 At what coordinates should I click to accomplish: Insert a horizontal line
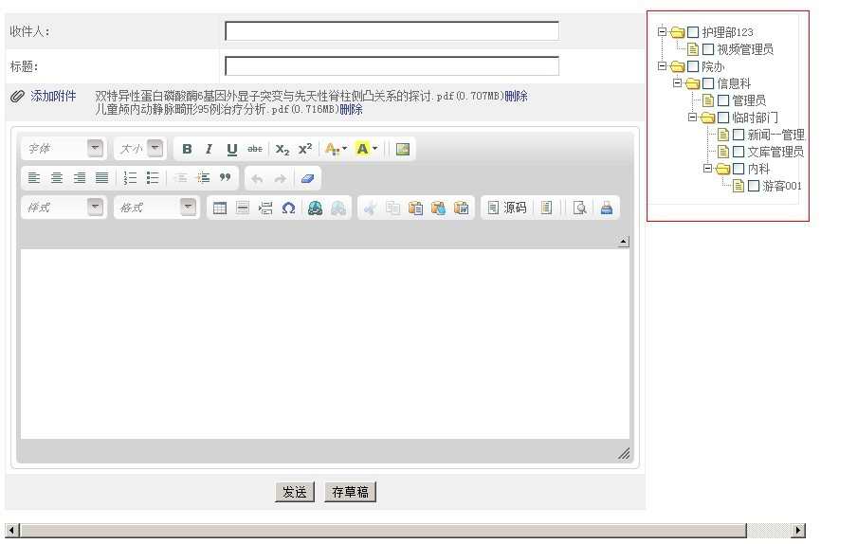pos(243,208)
